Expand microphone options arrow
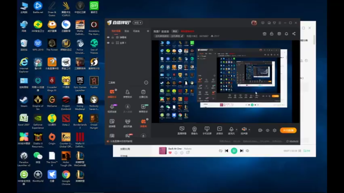344x193 pixels. pos(236,130)
